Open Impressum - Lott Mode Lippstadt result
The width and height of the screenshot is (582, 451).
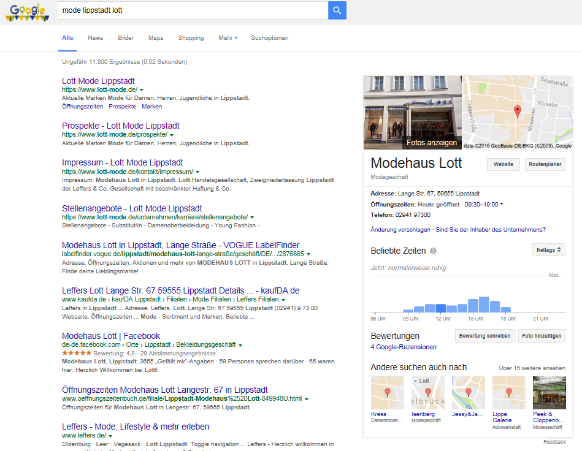(x=123, y=162)
